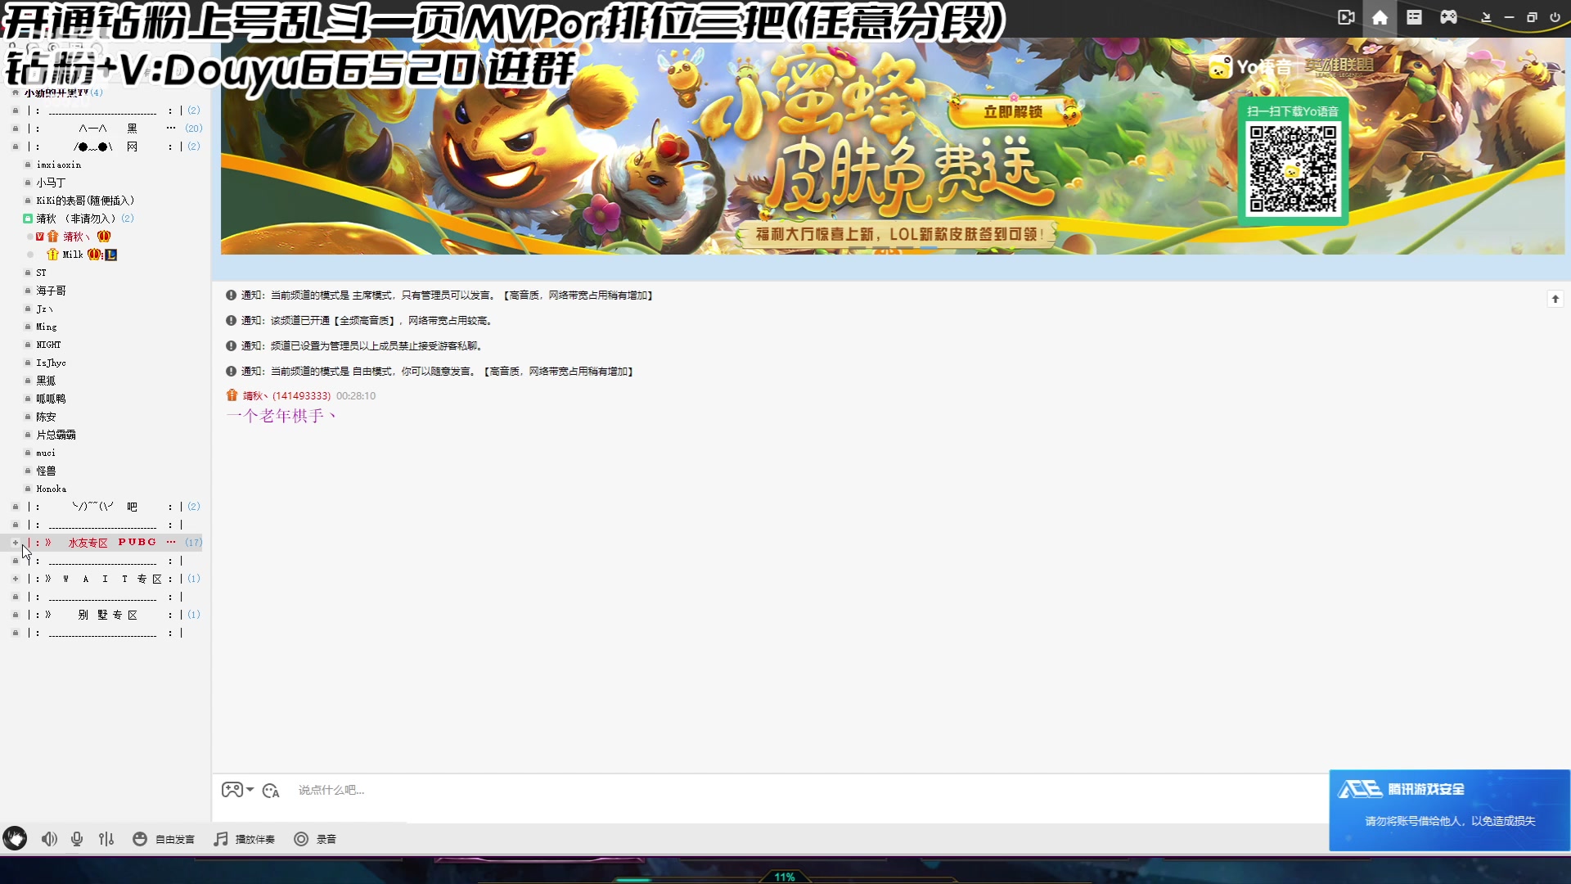Viewport: 1571px width, 884px height.
Task: Select the Jz丶 sub-channel
Action: 44,309
